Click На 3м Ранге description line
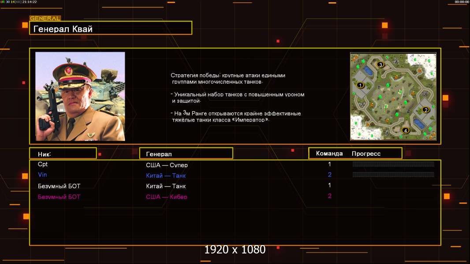 point(235,116)
